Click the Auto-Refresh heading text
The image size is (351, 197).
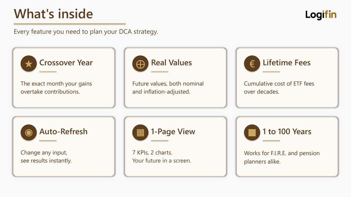[63, 131]
